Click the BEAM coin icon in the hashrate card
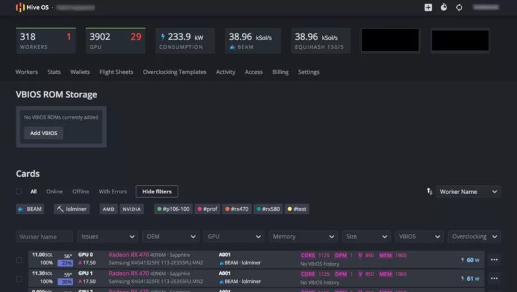The height and width of the screenshot is (292, 517). coord(233,47)
